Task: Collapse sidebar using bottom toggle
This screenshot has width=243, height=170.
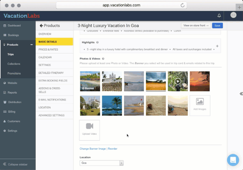Action: click(17, 164)
